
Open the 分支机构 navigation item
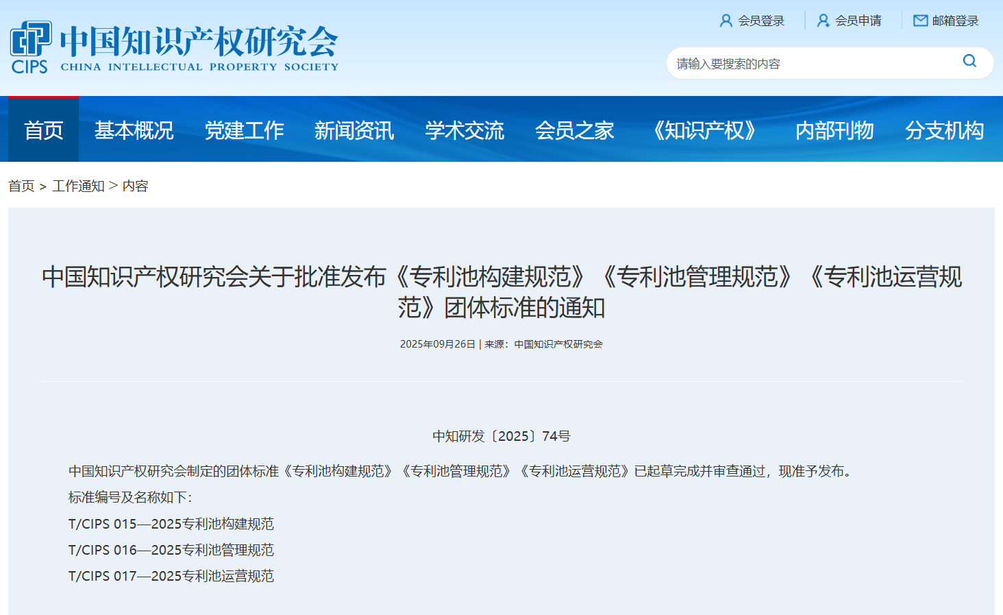tap(944, 130)
